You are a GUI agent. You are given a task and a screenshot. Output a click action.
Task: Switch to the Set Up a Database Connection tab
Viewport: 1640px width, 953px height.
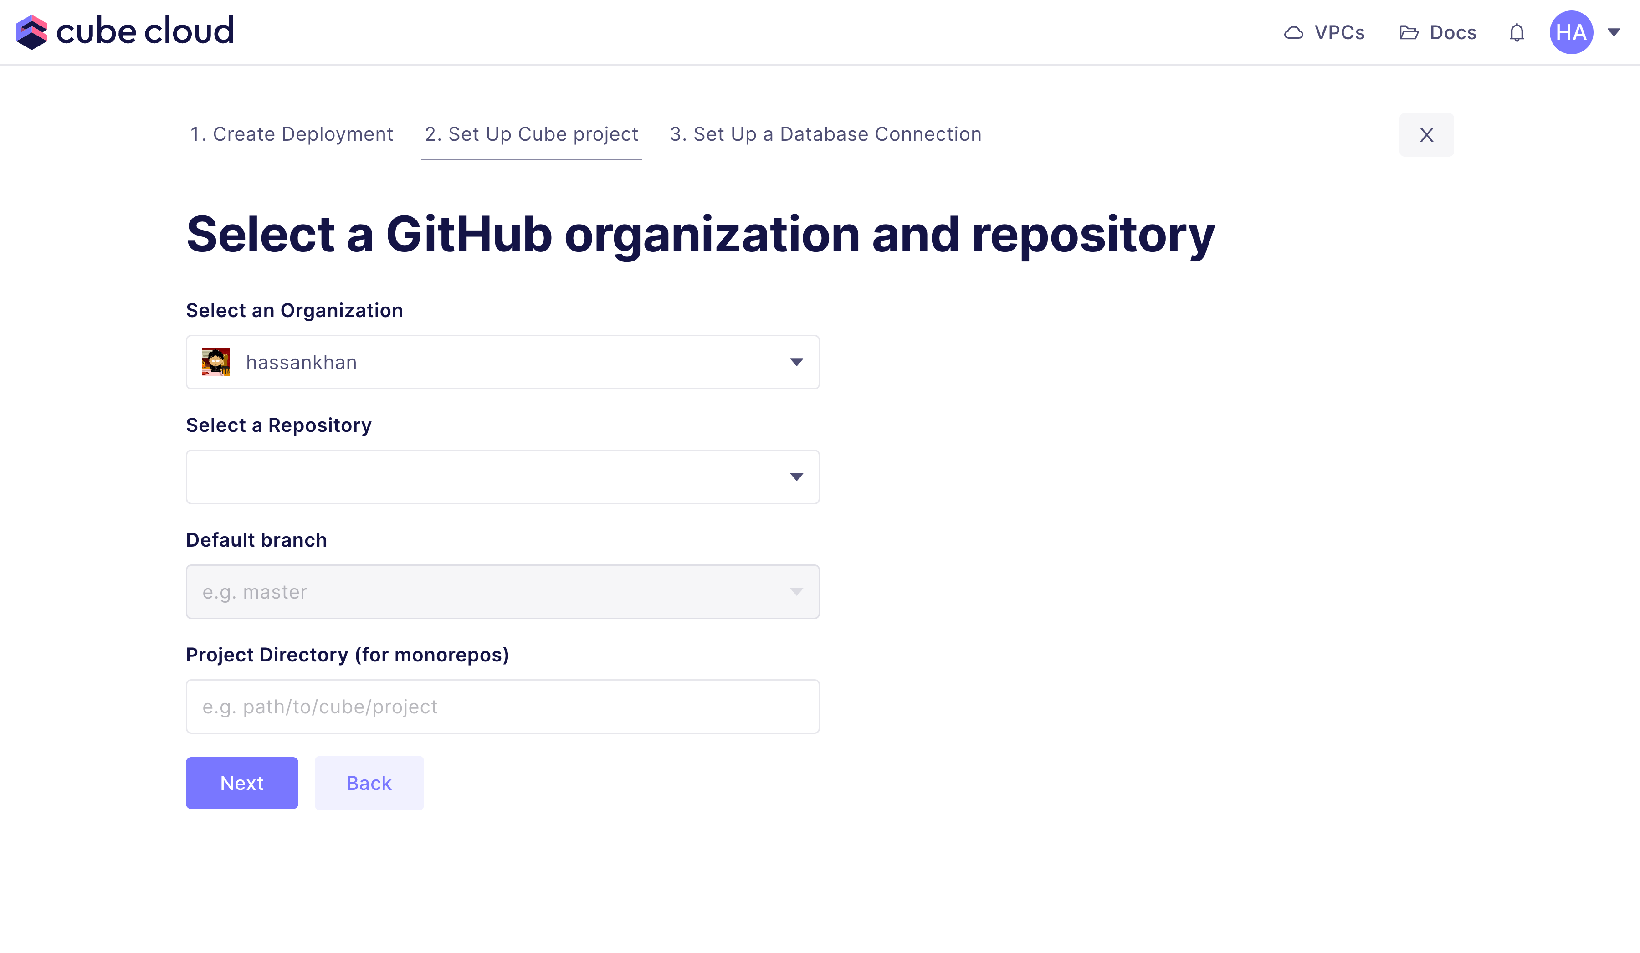[825, 134]
